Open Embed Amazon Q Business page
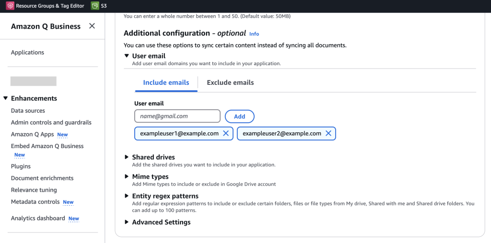Image resolution: width=491 pixels, height=243 pixels. [x=47, y=146]
